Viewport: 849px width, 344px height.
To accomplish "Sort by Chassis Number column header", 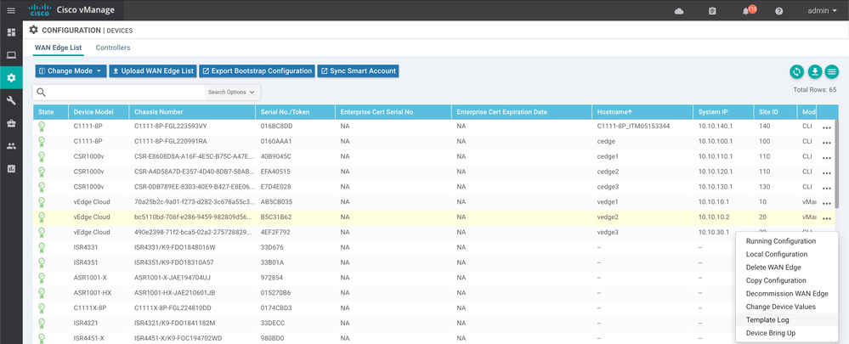I will click(192, 112).
